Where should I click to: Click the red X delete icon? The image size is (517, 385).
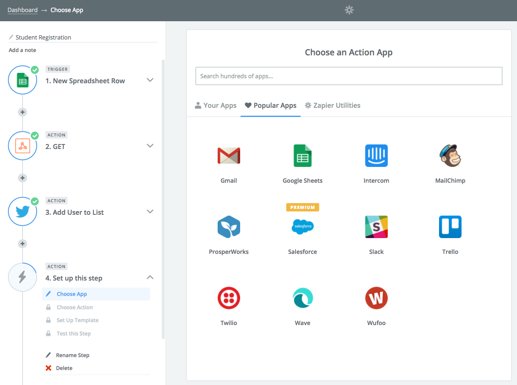(48, 368)
